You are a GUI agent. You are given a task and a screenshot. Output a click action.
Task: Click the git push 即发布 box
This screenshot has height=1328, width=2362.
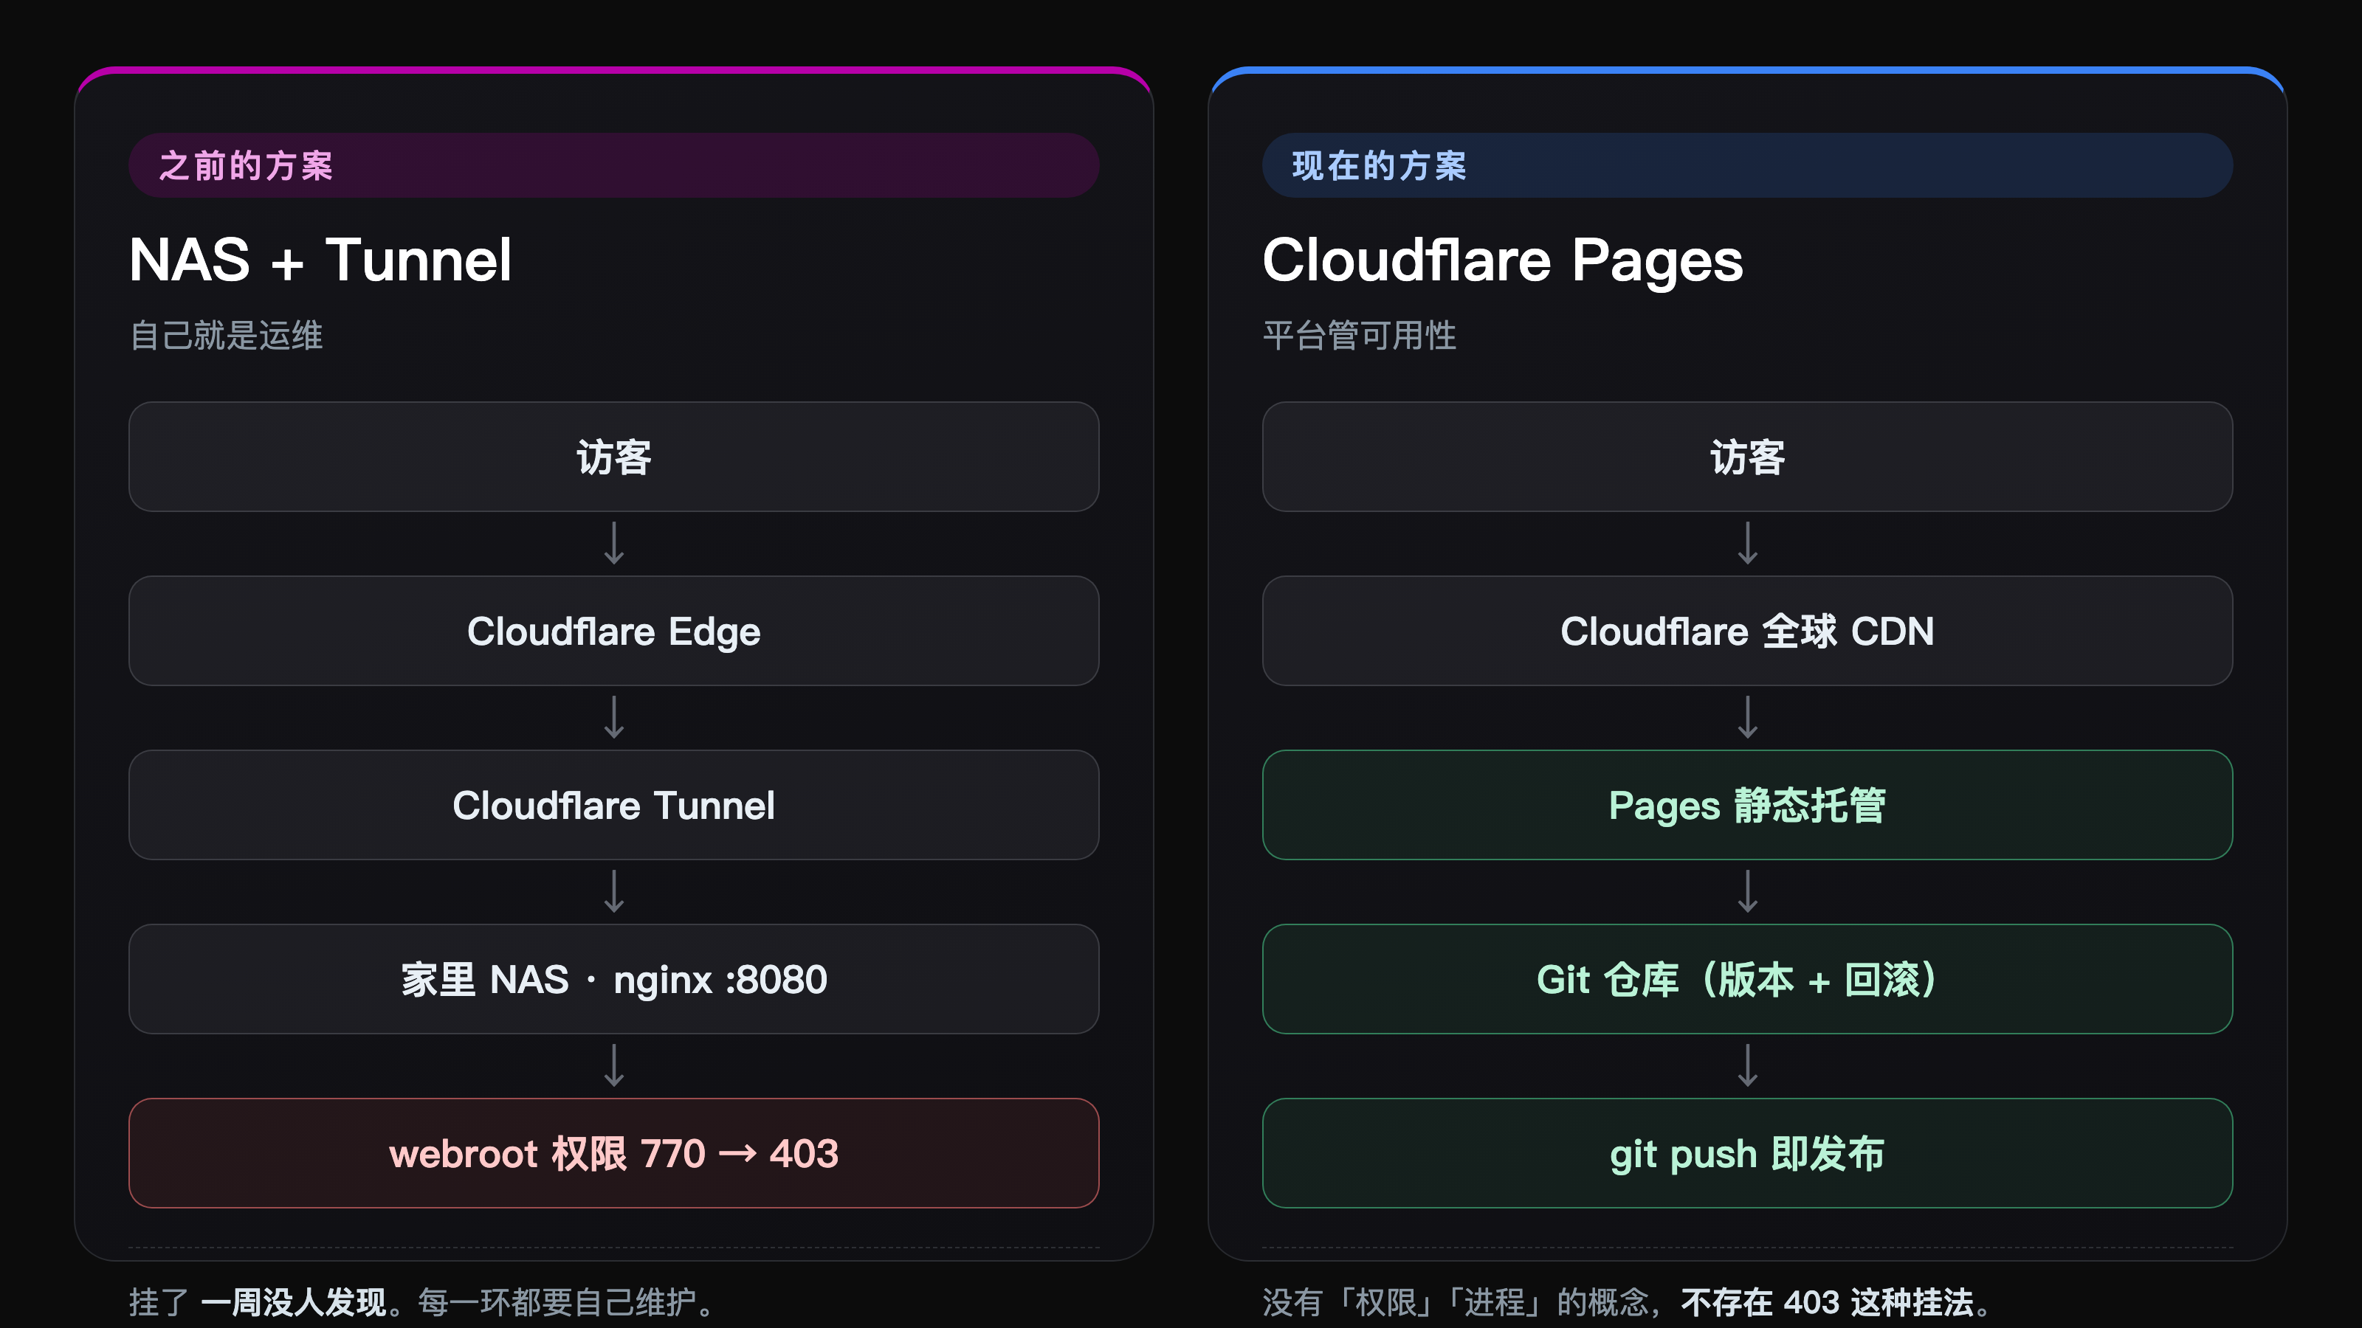coord(1746,1153)
